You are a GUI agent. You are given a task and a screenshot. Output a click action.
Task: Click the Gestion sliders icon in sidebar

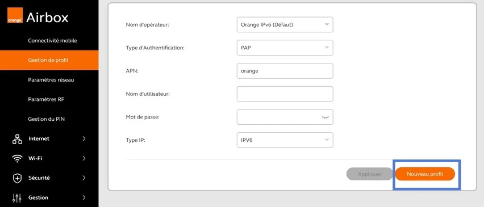coord(17,198)
